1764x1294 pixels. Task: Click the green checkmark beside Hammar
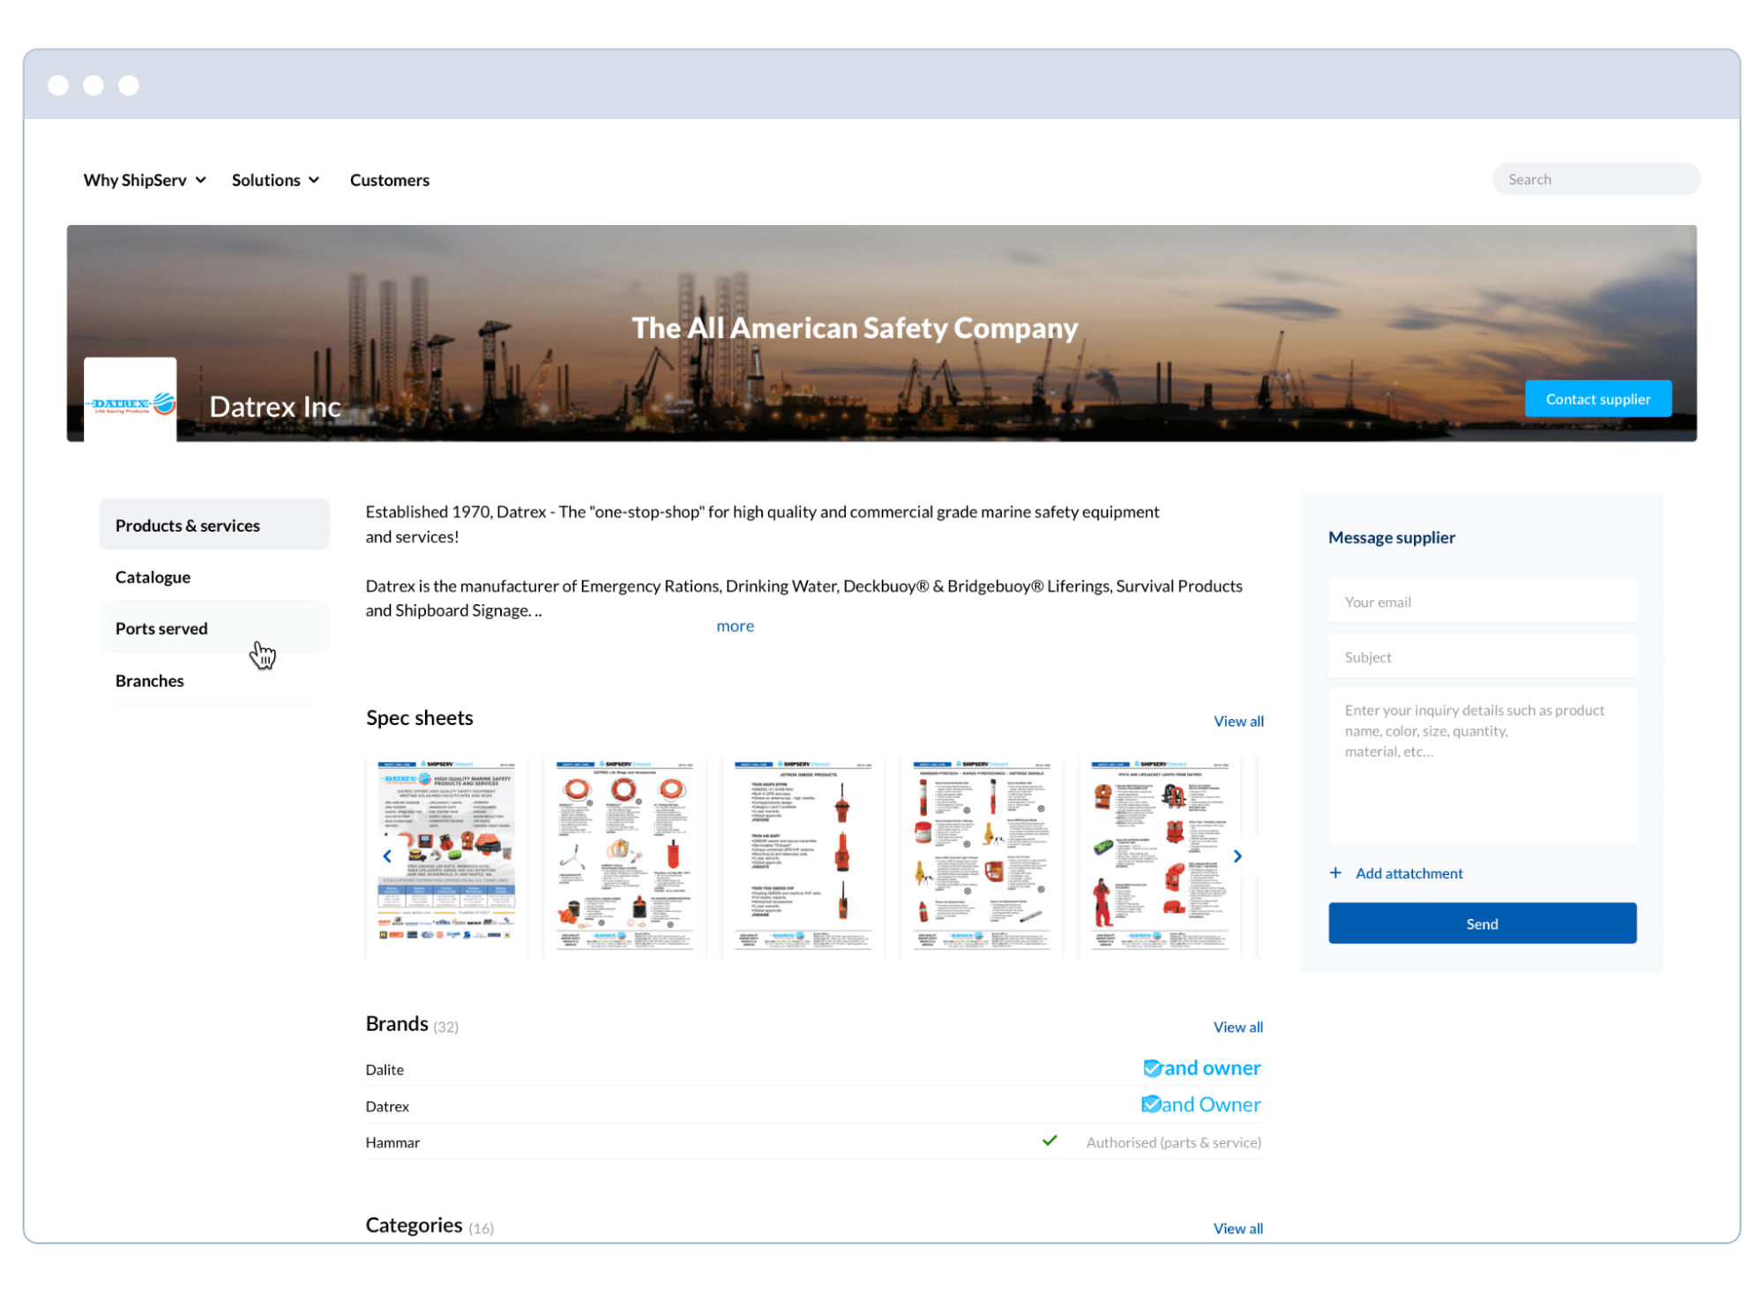(x=1050, y=1141)
